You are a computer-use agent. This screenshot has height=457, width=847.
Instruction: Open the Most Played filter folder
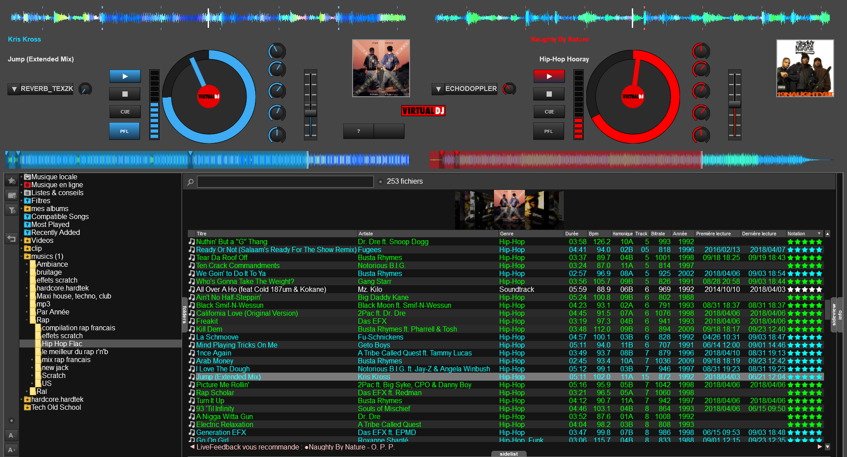pos(50,224)
